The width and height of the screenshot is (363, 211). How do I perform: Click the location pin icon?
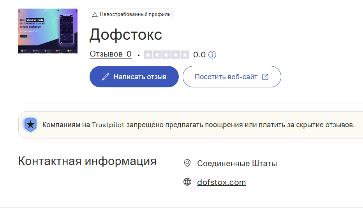point(187,163)
